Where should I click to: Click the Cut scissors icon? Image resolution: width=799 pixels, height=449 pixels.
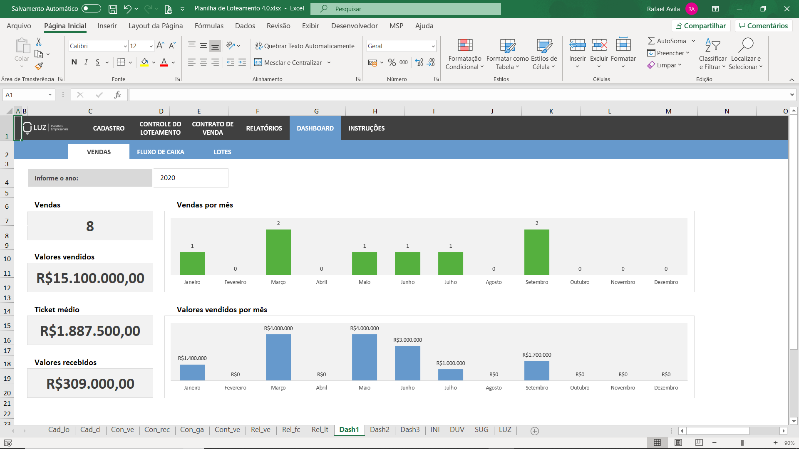point(39,42)
